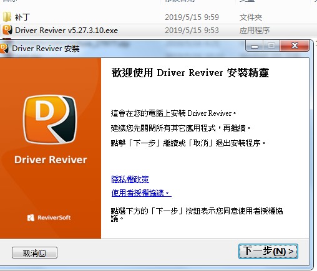Screen dimensions: 317x271
Task: Click the date 2019/5/15 9:59 cell
Action: coord(192,17)
